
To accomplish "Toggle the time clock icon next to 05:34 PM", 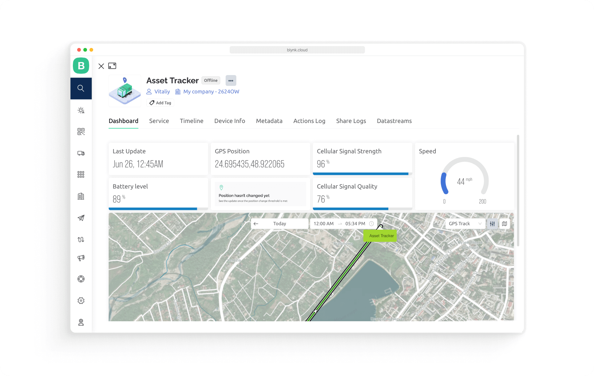I will [x=372, y=224].
